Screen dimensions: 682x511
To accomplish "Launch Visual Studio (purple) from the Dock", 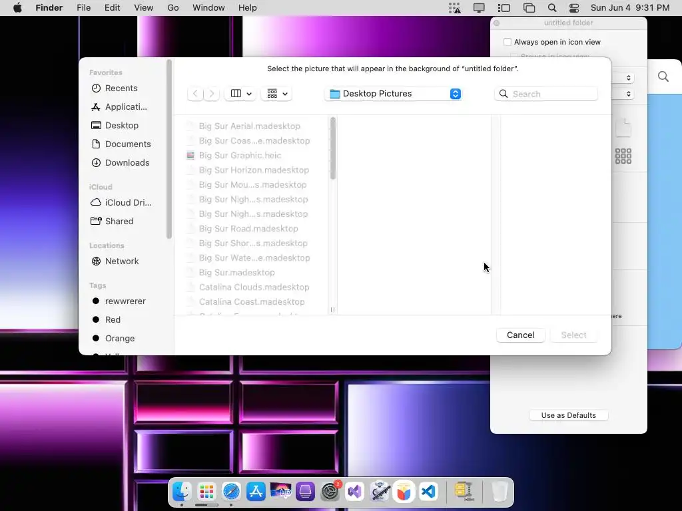I will [354, 492].
